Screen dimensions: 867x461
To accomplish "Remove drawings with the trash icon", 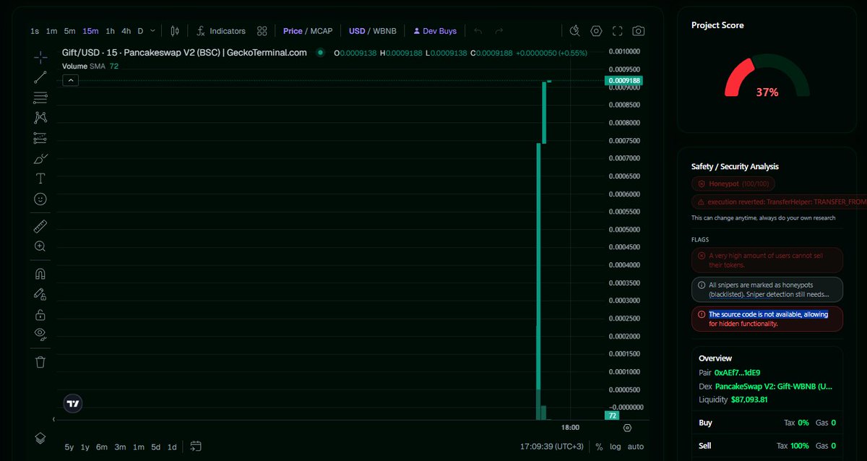I will [x=40, y=361].
